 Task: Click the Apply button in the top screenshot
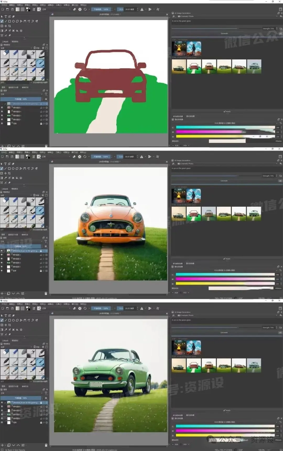227,112
